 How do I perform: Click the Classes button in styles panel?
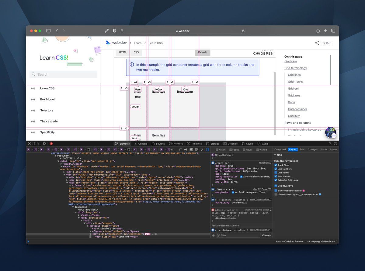[x=266, y=235]
